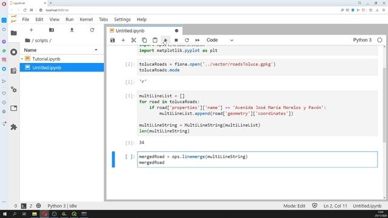The image size is (388, 218).
Task: Open the Extension Manager puzzle icon
Action: pyautogui.click(x=14, y=127)
